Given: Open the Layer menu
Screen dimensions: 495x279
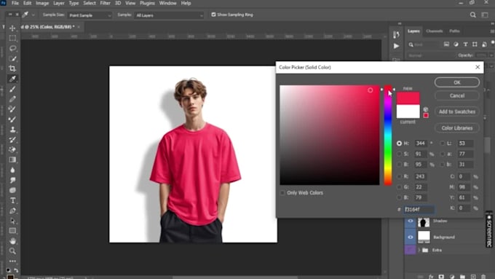Looking at the screenshot, I should pyautogui.click(x=59, y=3).
